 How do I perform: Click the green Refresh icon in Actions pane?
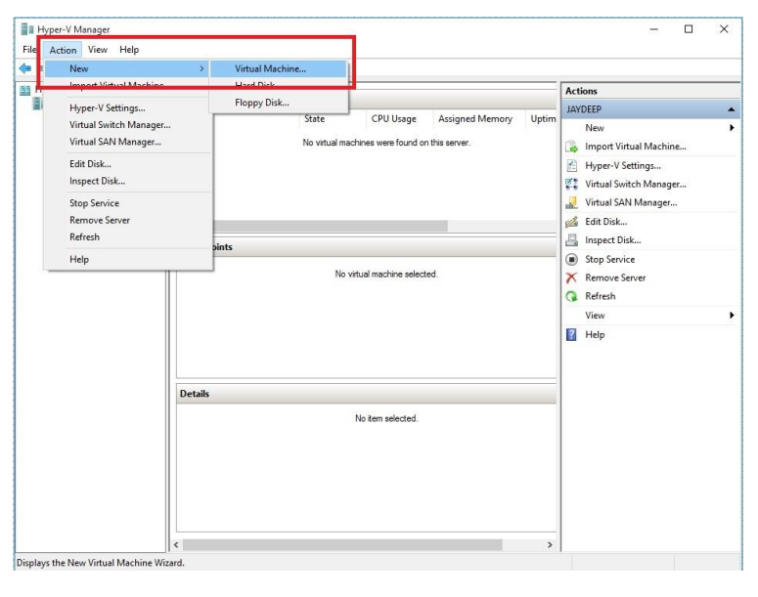click(572, 297)
